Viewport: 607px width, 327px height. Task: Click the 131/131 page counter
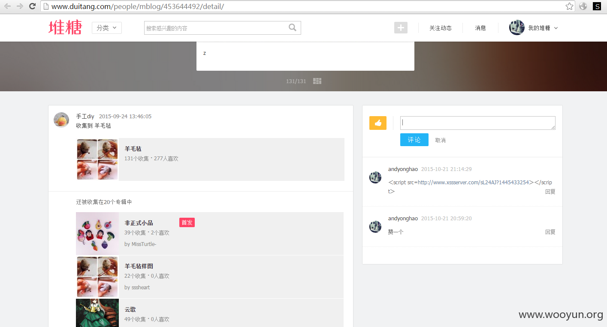tap(296, 81)
